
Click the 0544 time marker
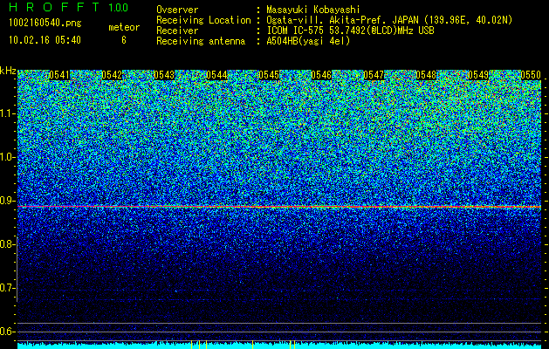coord(216,75)
